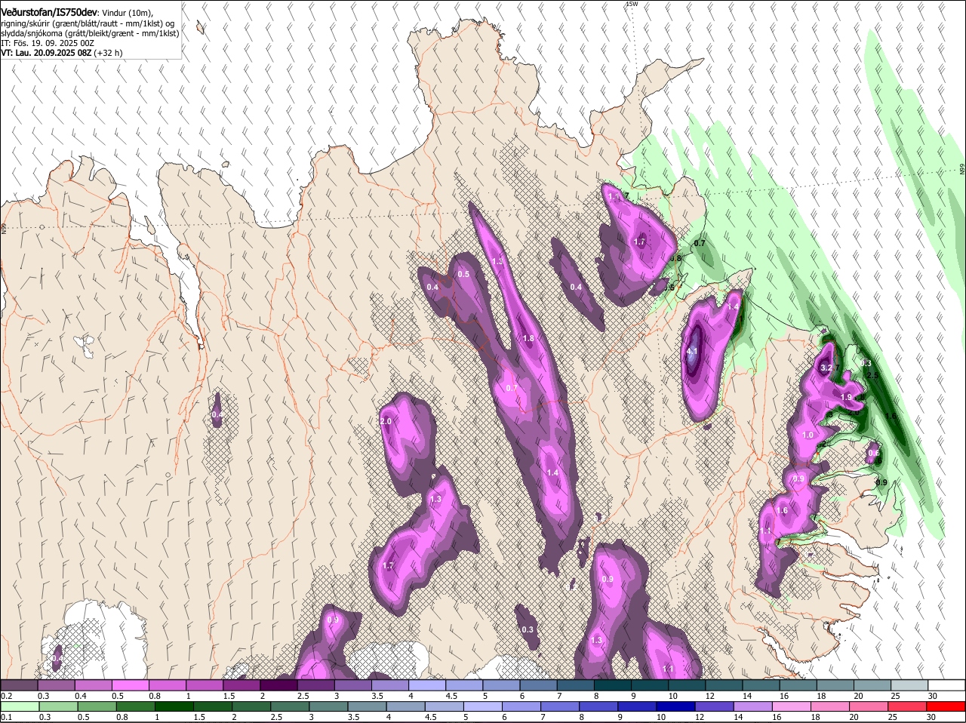Pick the dark plum 0.2 swatch, upper legend row
This screenshot has width=966, height=723.
(x=19, y=685)
